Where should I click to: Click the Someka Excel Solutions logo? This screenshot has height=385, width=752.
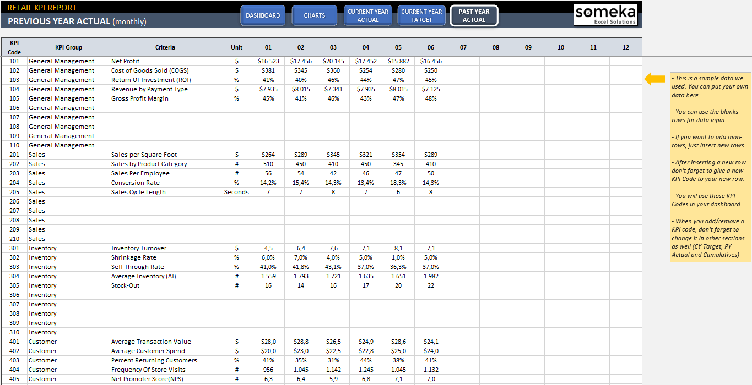pyautogui.click(x=605, y=15)
